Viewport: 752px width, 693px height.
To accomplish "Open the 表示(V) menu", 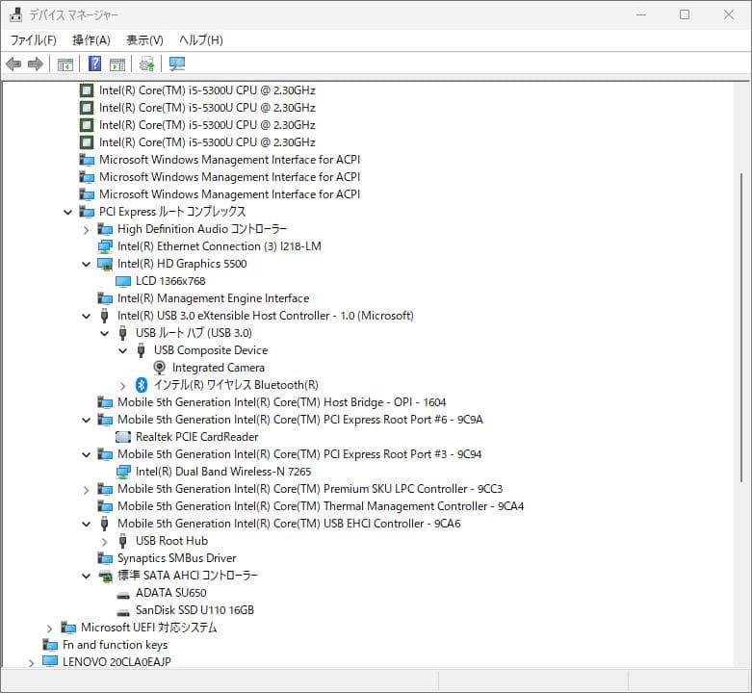I will (x=144, y=39).
